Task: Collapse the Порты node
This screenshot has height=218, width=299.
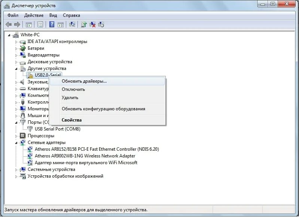Action: [16, 123]
